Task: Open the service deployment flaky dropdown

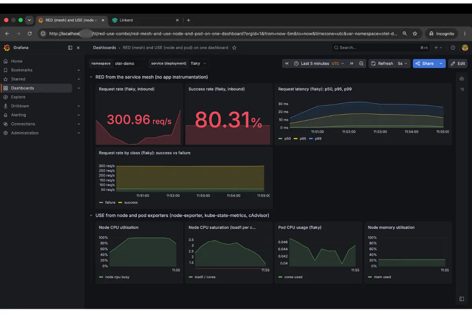Action: 199,64
